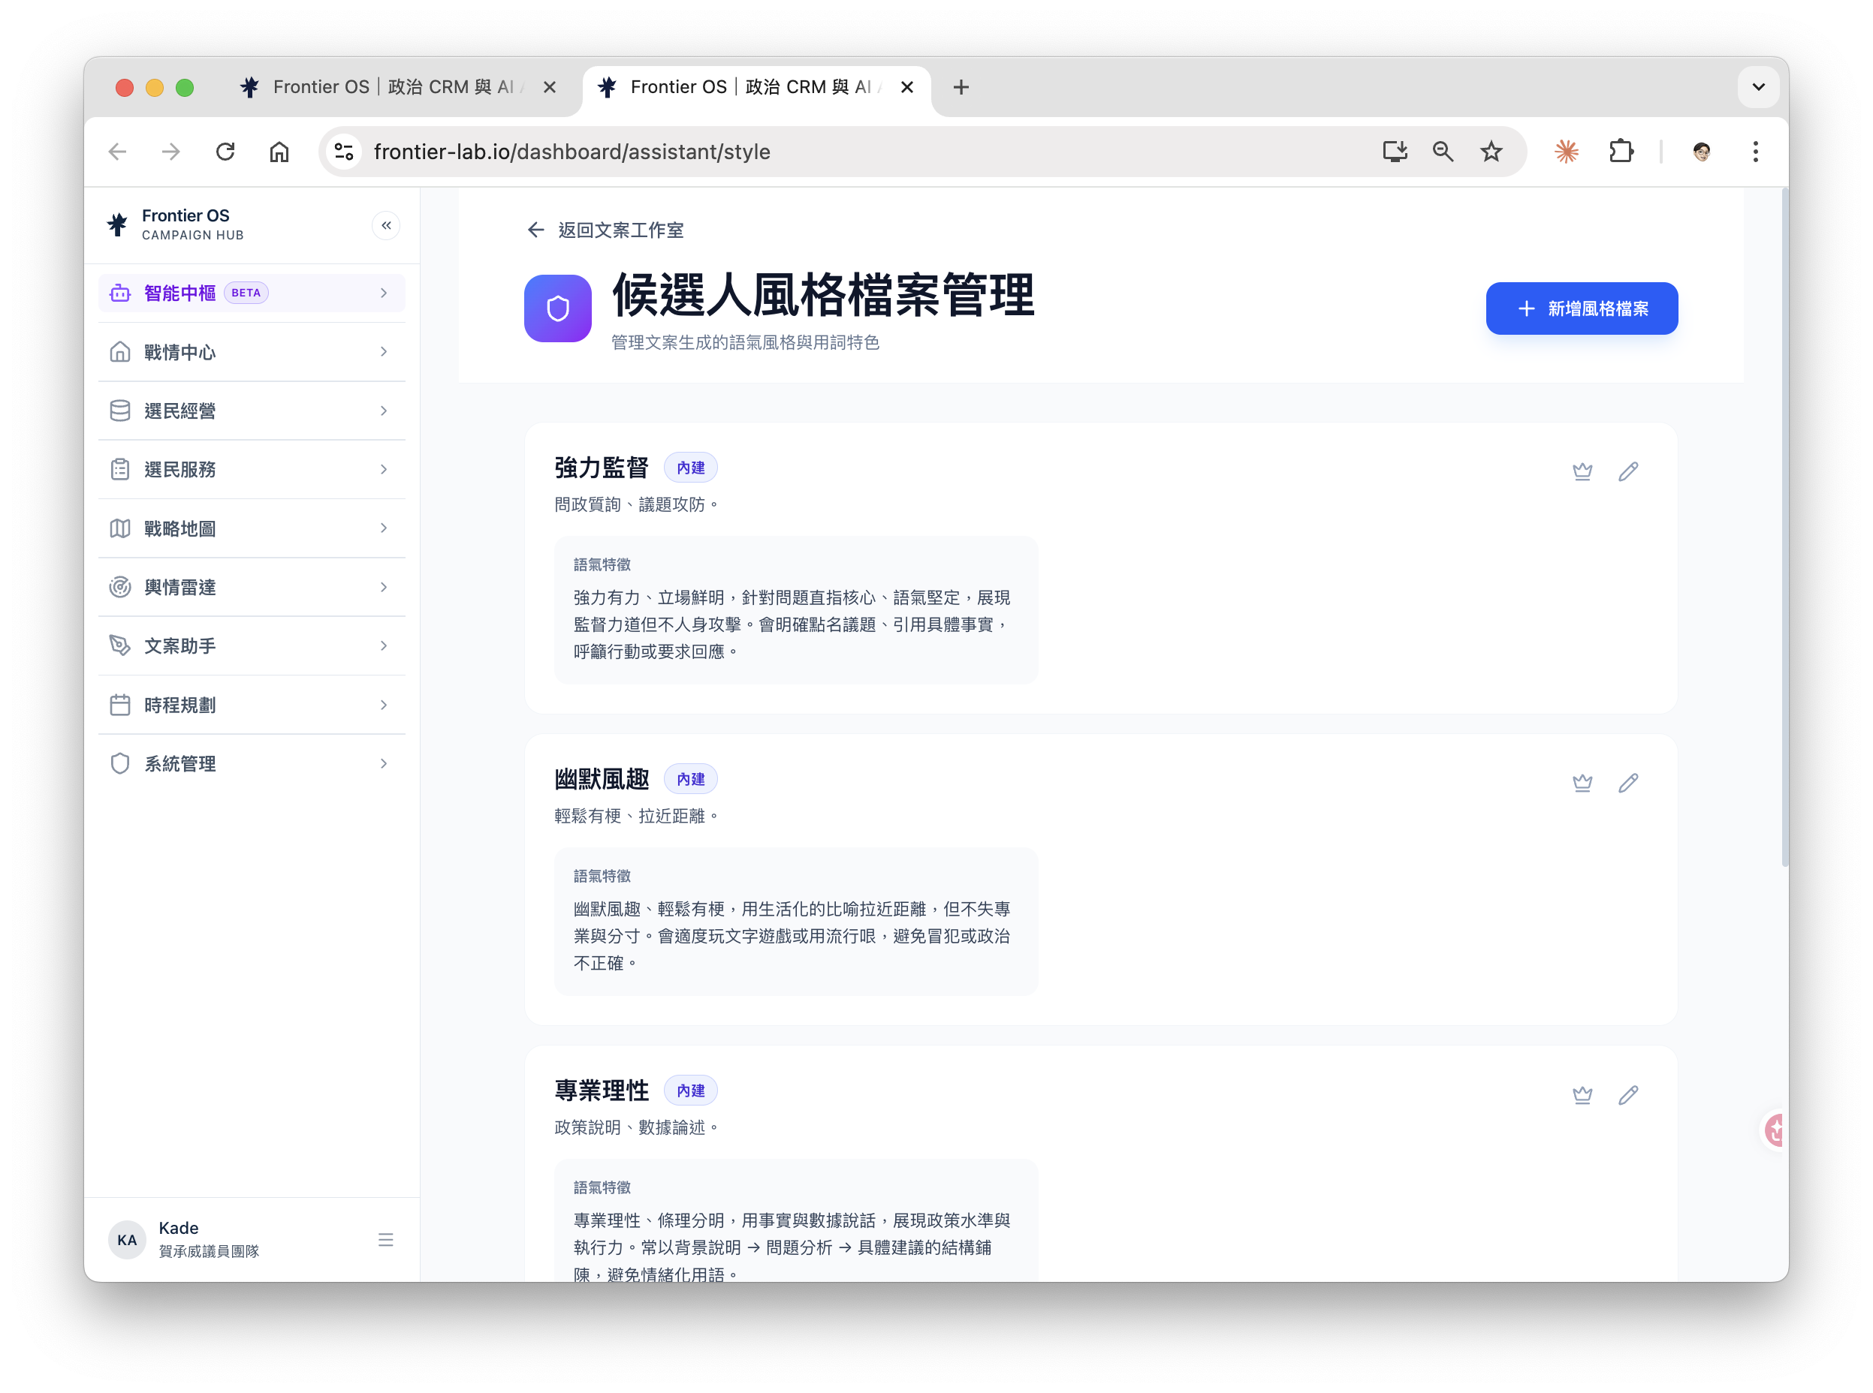Screen dimensions: 1873x1393
Task: Edit the 專業理性 style with pencil icon
Action: 1627,1094
